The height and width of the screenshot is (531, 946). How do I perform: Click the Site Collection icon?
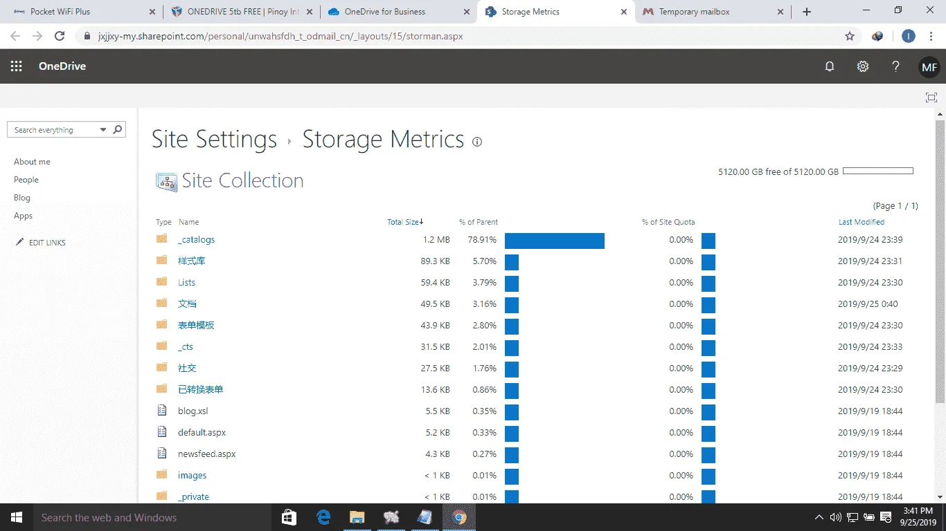(166, 182)
